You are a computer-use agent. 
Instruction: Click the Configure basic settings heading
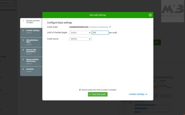click(59, 23)
